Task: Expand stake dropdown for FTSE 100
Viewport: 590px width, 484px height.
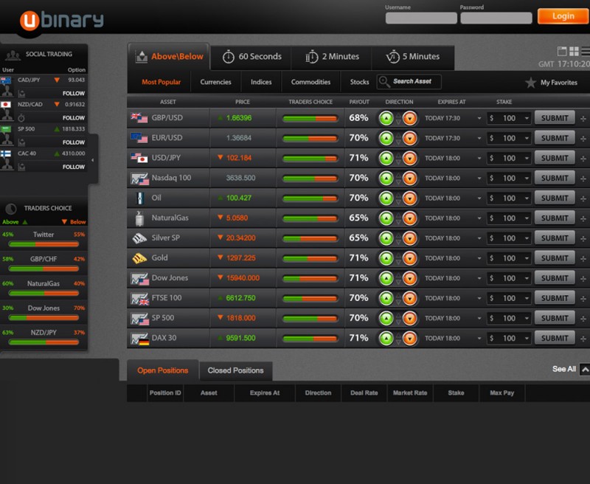Action: (527, 298)
